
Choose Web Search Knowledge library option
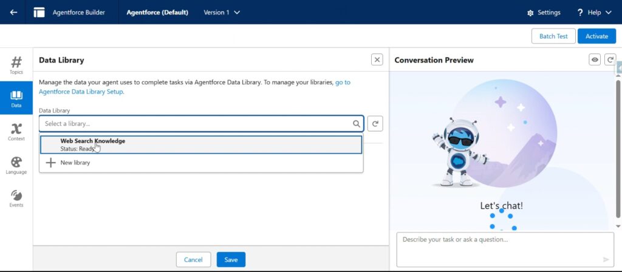tap(201, 144)
